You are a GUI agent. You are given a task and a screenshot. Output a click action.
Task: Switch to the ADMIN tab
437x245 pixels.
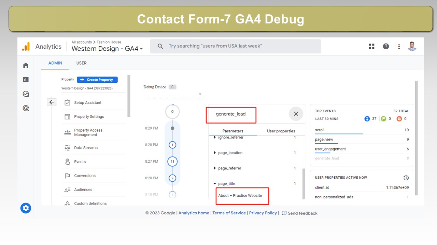[55, 63]
